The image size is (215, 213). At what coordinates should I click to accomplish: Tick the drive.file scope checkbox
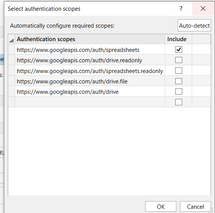pyautogui.click(x=179, y=81)
